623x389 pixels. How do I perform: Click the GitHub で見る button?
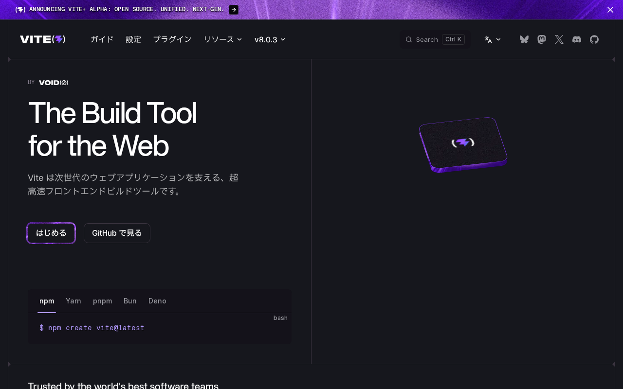117,233
